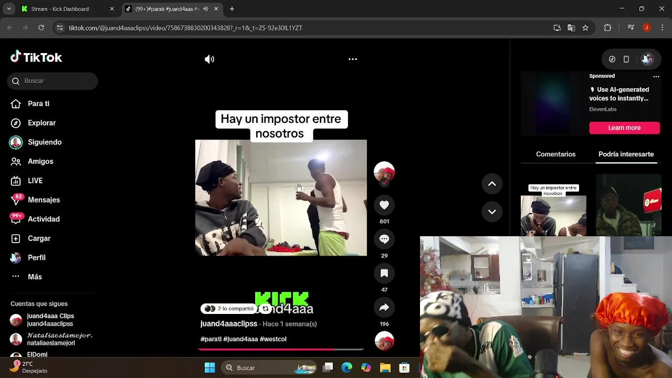672x378 pixels.
Task: Focus the Buscar search field in TikTok
Action: tap(52, 81)
